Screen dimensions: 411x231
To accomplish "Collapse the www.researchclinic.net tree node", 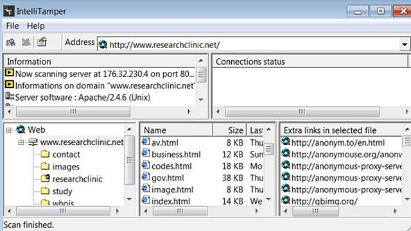I will [21, 142].
